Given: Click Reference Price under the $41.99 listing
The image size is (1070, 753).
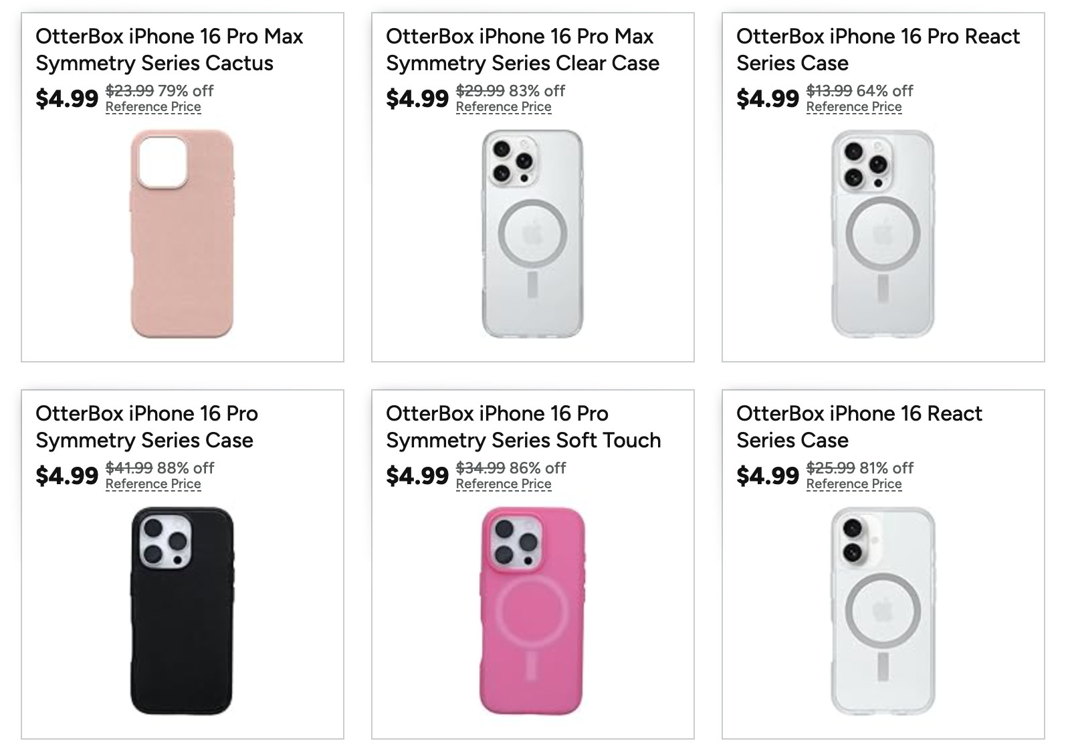Looking at the screenshot, I should (x=153, y=484).
